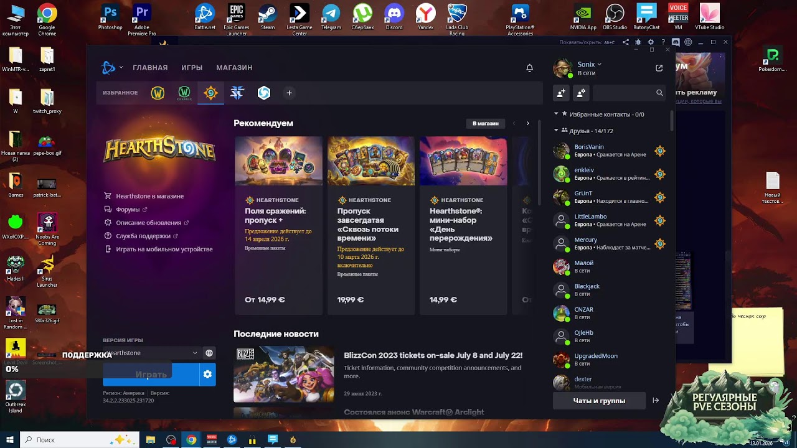
Task: Click the Telegram desktop icon
Action: [x=331, y=17]
